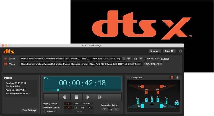Click the audio file path field
Screen dimensions: 214x116
tap(71, 59)
